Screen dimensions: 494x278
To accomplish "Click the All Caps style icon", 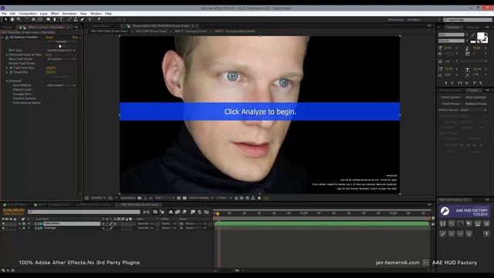I will [x=460, y=83].
